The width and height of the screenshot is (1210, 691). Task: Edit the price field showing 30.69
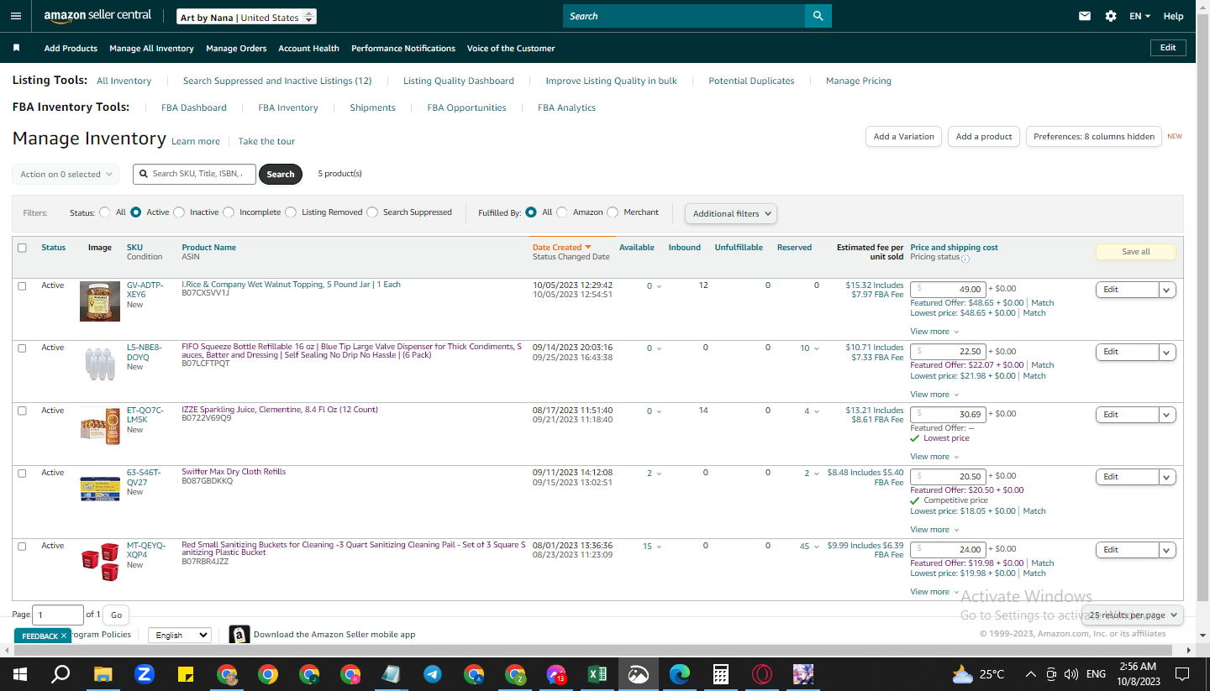point(948,414)
